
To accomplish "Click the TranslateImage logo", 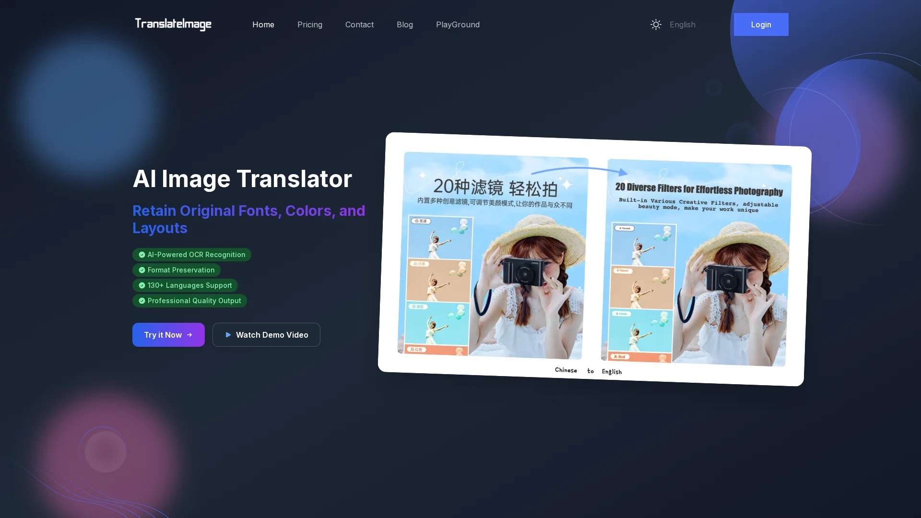I will [x=173, y=24].
